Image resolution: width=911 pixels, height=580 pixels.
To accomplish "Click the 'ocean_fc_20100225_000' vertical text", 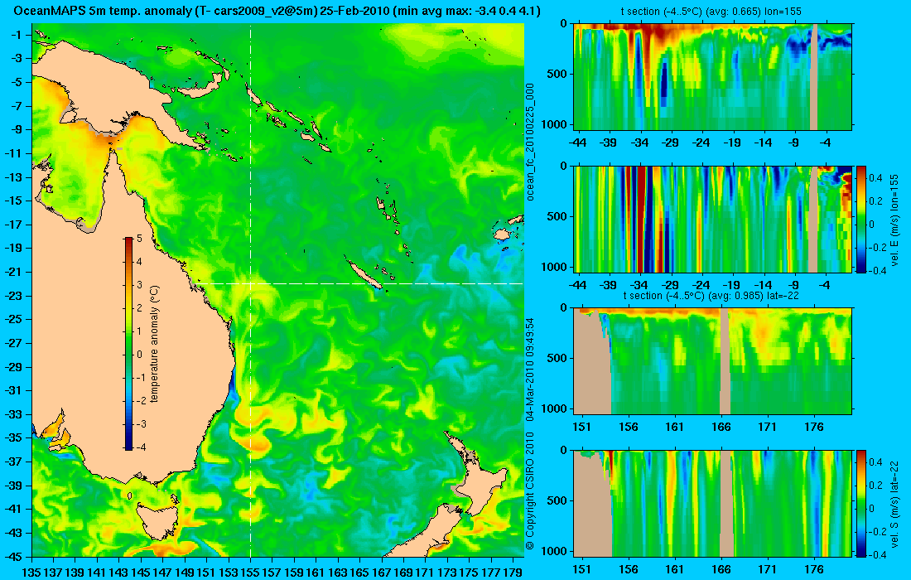I will (x=530, y=143).
